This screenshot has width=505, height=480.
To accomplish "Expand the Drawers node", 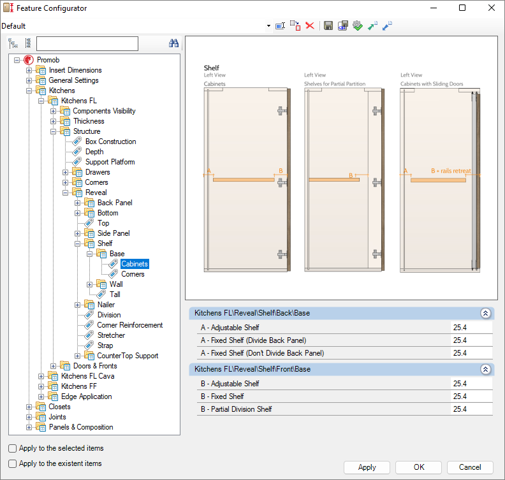I will point(66,172).
